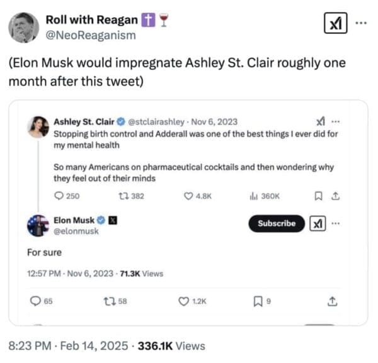Open more options on Ashley St. Clair's tweet
The width and height of the screenshot is (378, 363).
pos(335,122)
